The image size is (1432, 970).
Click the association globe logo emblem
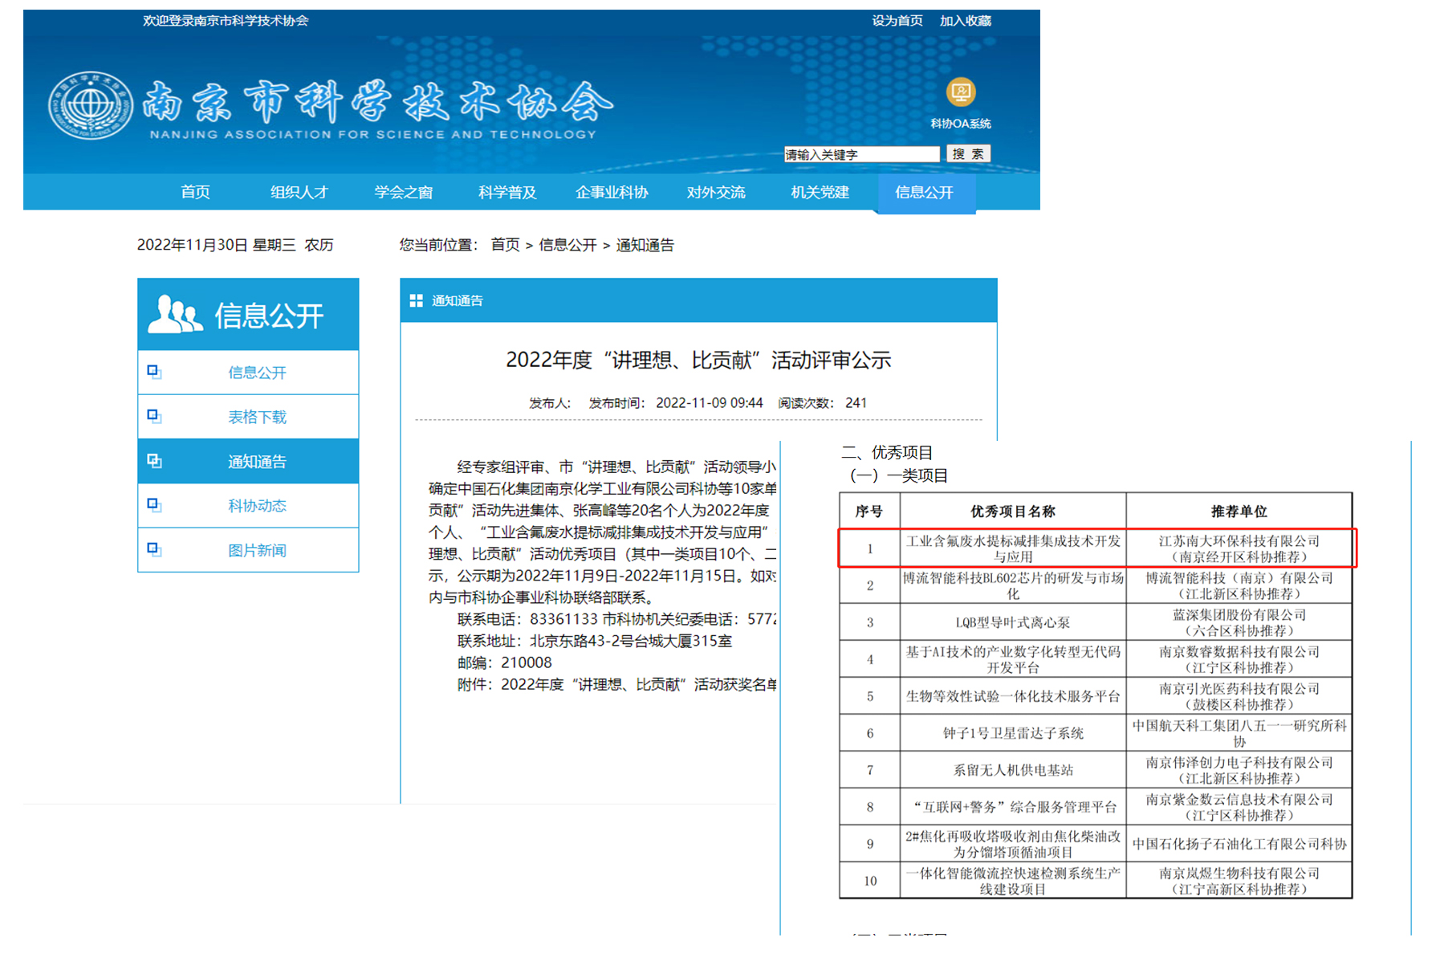pyautogui.click(x=90, y=105)
